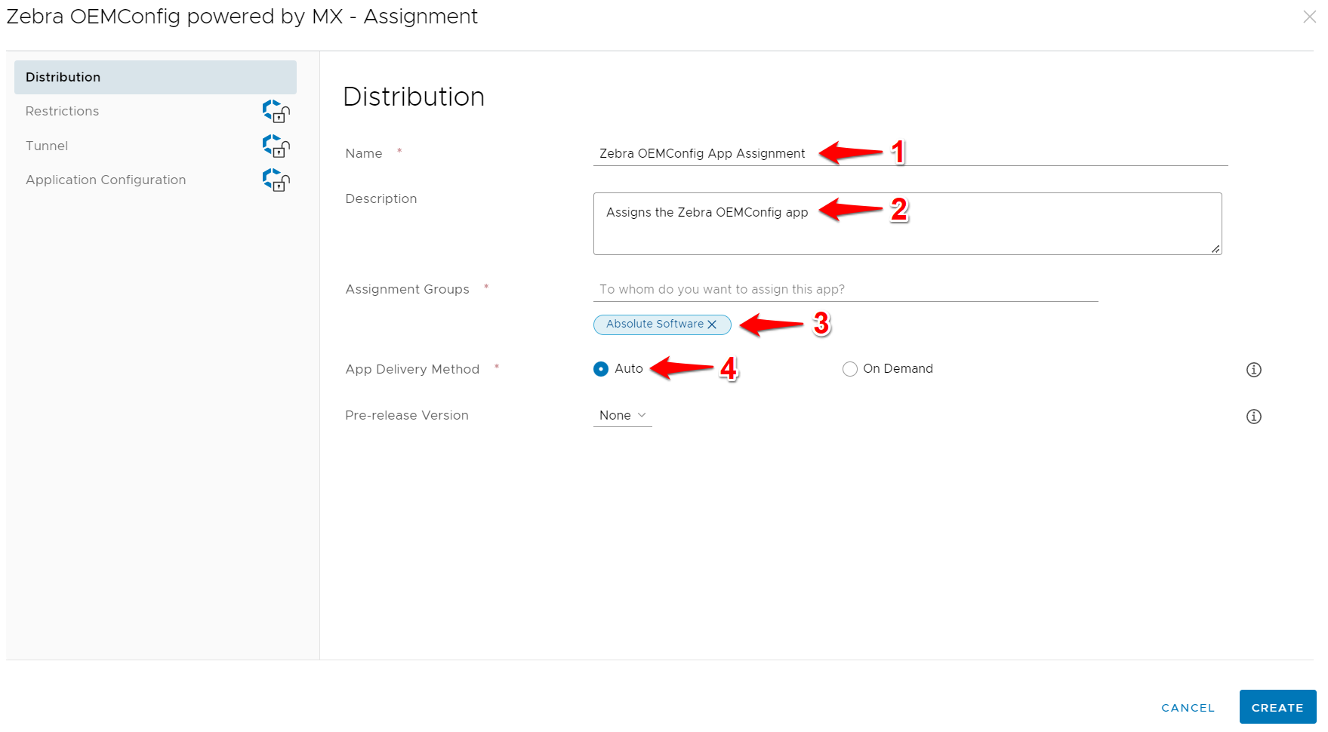Select the On Demand delivery method

pyautogui.click(x=850, y=369)
